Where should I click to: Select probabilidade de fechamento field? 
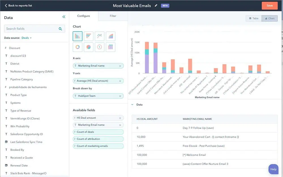(x=28, y=87)
